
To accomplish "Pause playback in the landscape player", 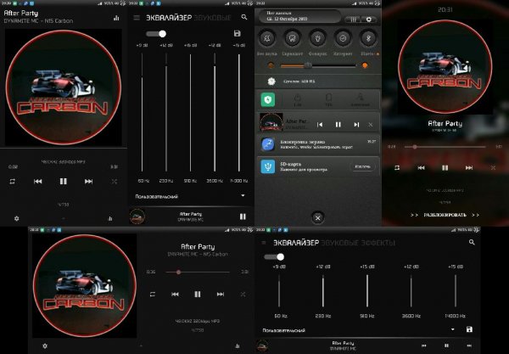I will click(x=198, y=295).
